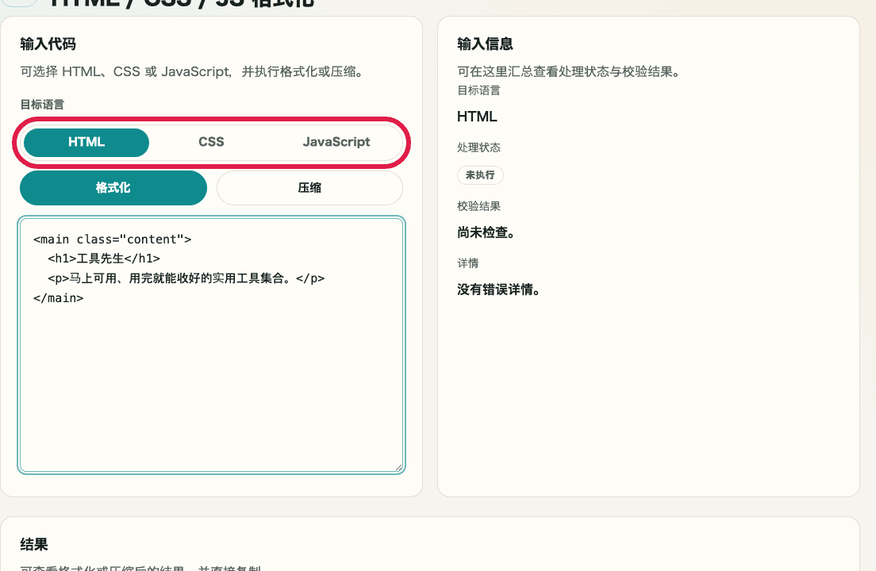Screen dimensions: 876x571
Task: Select the HTML language option
Action: tap(86, 142)
